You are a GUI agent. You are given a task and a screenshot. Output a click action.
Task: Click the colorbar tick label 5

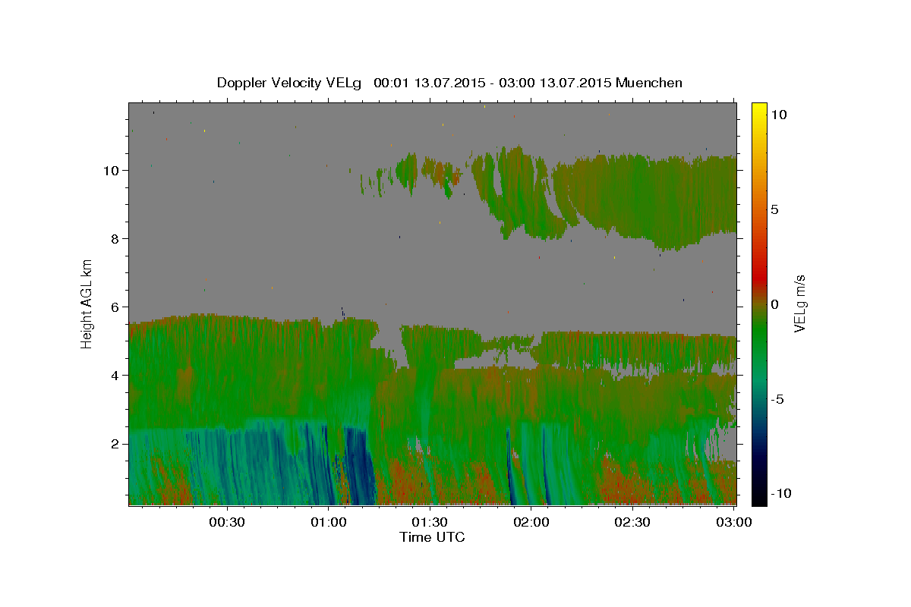point(775,209)
